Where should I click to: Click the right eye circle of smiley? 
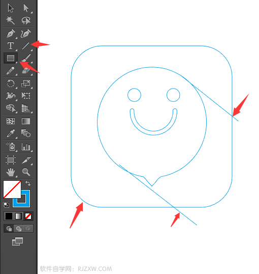pos(173,95)
